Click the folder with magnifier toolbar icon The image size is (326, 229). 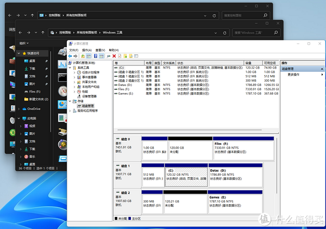[x=130, y=56]
